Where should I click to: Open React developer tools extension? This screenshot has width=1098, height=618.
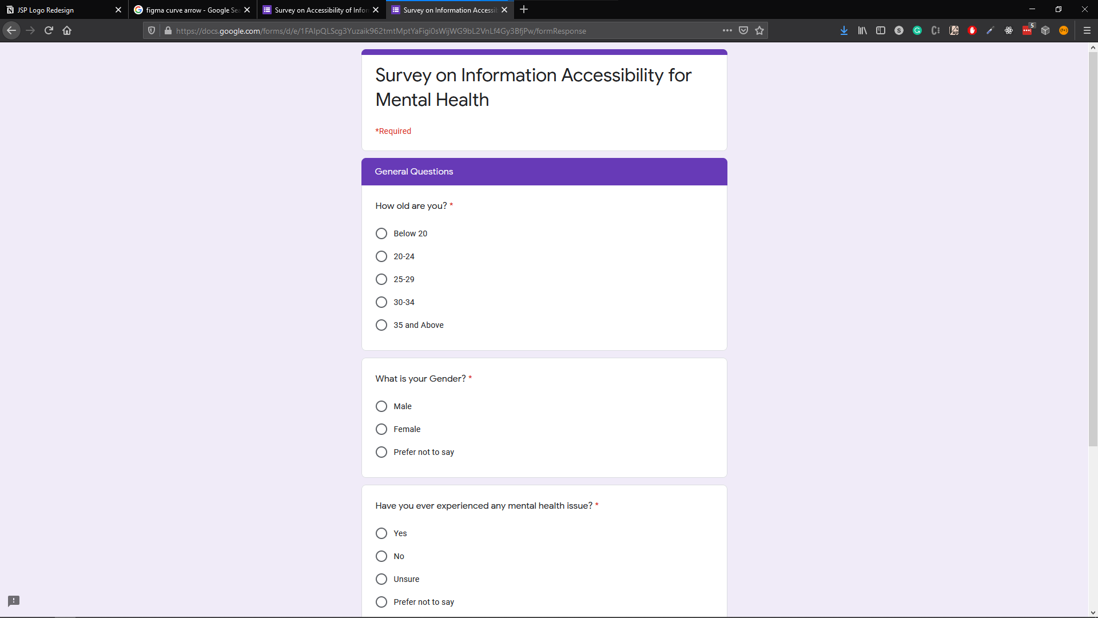tap(1009, 30)
